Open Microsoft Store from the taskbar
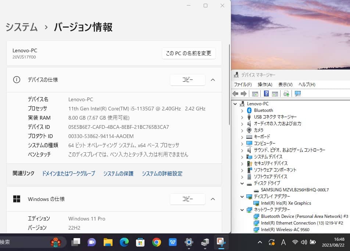This screenshot has height=251, width=350. (x=140, y=242)
